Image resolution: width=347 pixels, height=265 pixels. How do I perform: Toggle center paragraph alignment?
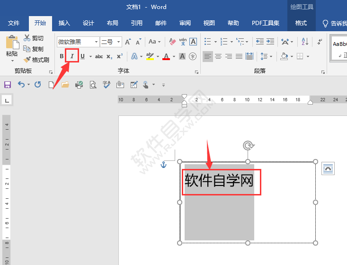pos(218,56)
